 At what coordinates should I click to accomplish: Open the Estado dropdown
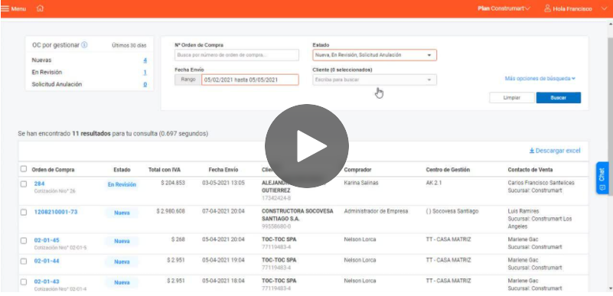(374, 55)
